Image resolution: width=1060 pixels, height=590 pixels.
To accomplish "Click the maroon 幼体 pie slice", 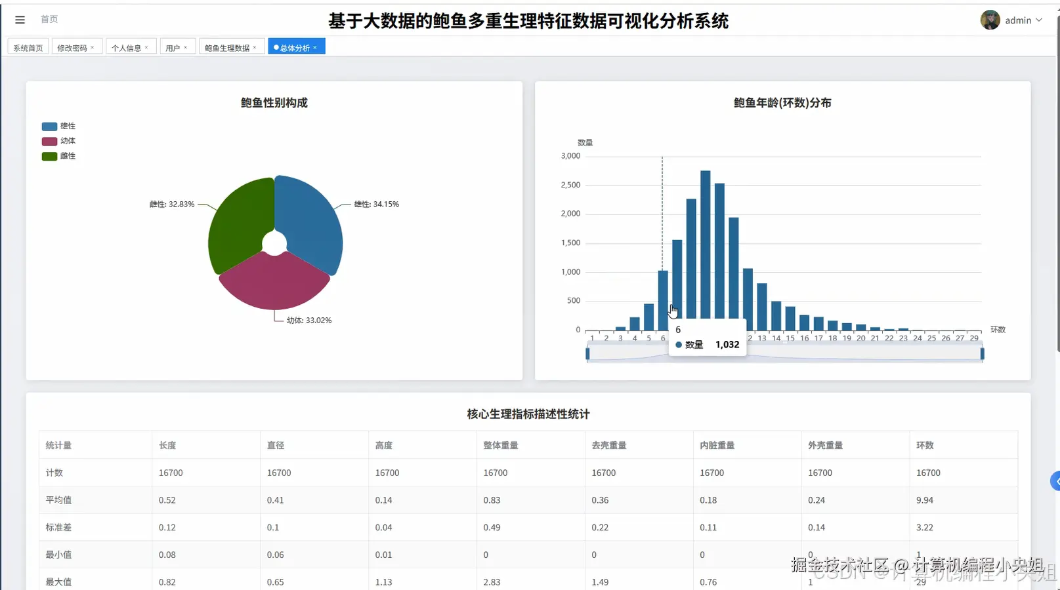I will tap(274, 283).
